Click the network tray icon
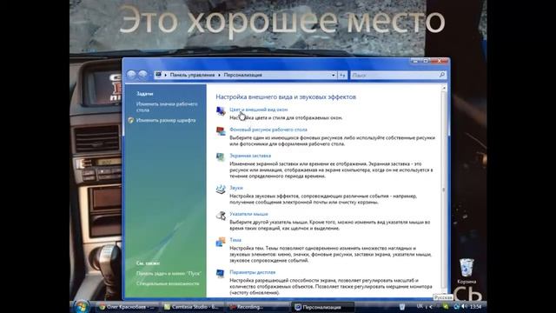556x313 pixels. 457,307
